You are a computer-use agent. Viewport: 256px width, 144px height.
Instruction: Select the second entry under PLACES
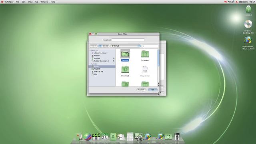(x=97, y=69)
